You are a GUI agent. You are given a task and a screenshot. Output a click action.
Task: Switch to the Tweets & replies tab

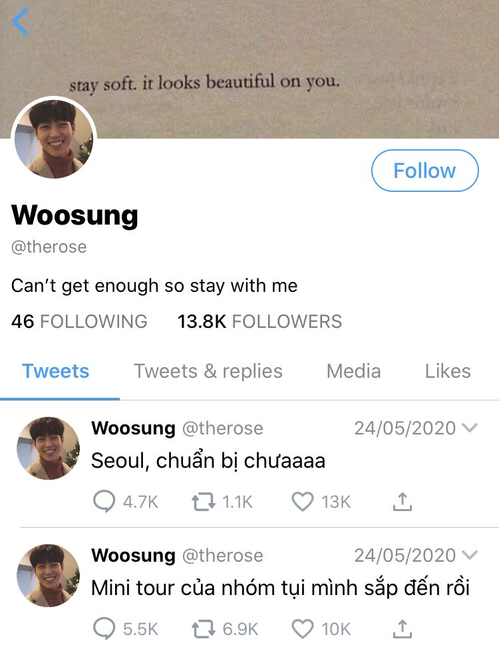coord(208,371)
